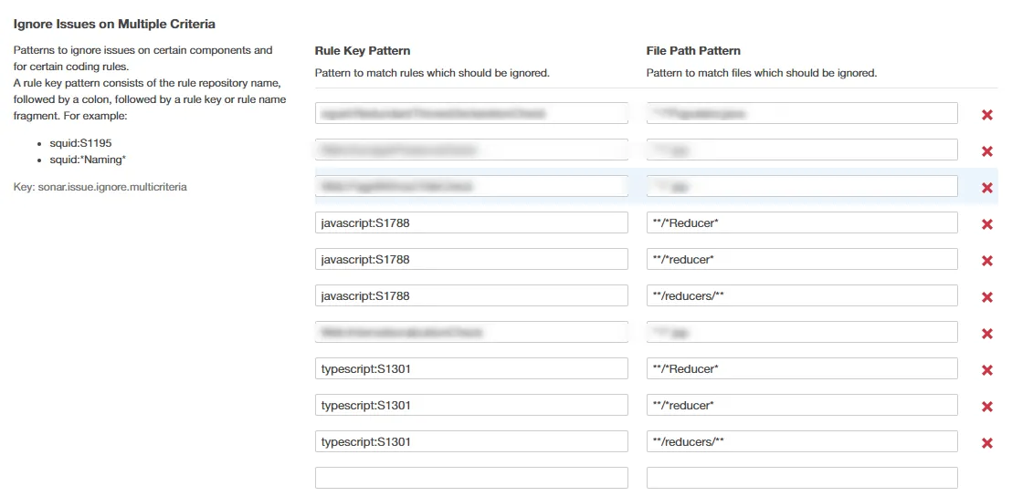Click the empty Rule Key Pattern field

click(471, 478)
